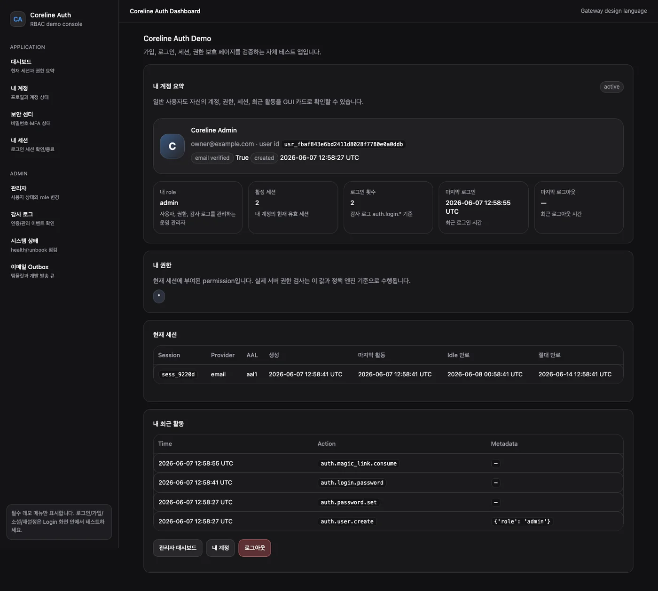Click the email verified tag

212,158
